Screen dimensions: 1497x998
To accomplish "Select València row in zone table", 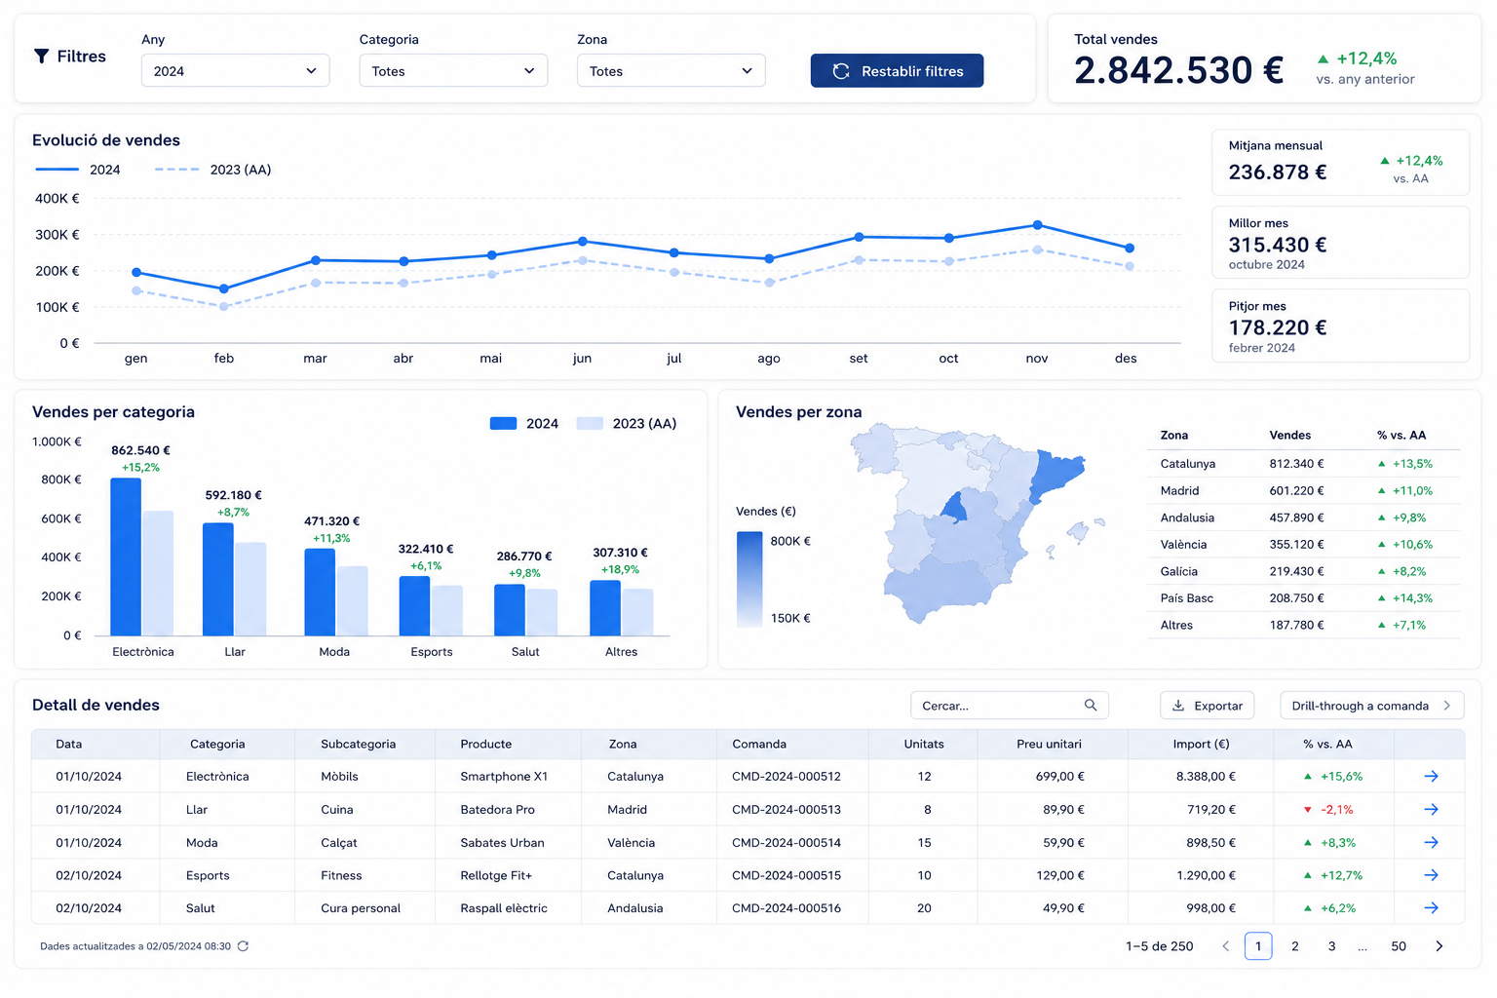I will coord(1304,544).
